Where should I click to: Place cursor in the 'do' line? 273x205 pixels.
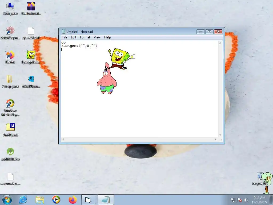click(x=63, y=42)
